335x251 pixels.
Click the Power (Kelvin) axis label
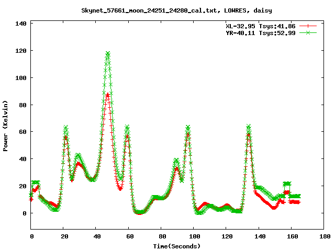coord(5,126)
